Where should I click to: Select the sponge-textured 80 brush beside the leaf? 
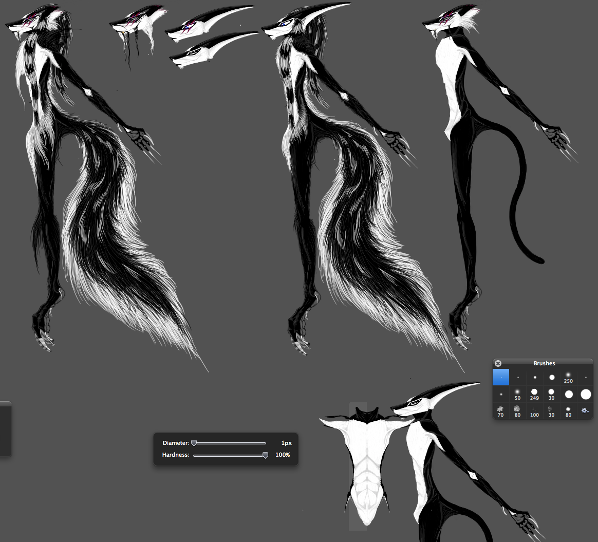coord(517,410)
